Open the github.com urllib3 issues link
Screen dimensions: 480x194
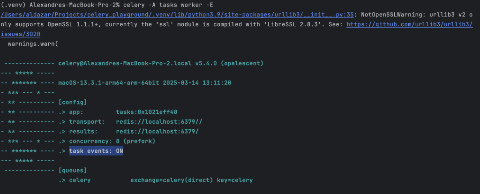[x=410, y=24]
